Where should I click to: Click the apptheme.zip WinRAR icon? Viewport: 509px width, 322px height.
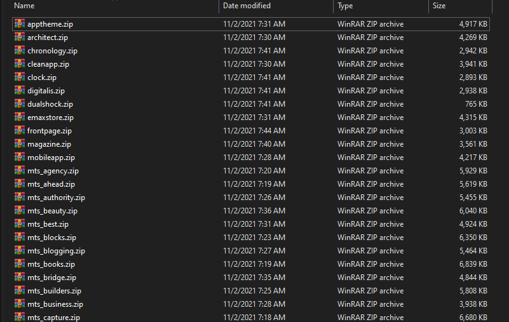coord(20,23)
